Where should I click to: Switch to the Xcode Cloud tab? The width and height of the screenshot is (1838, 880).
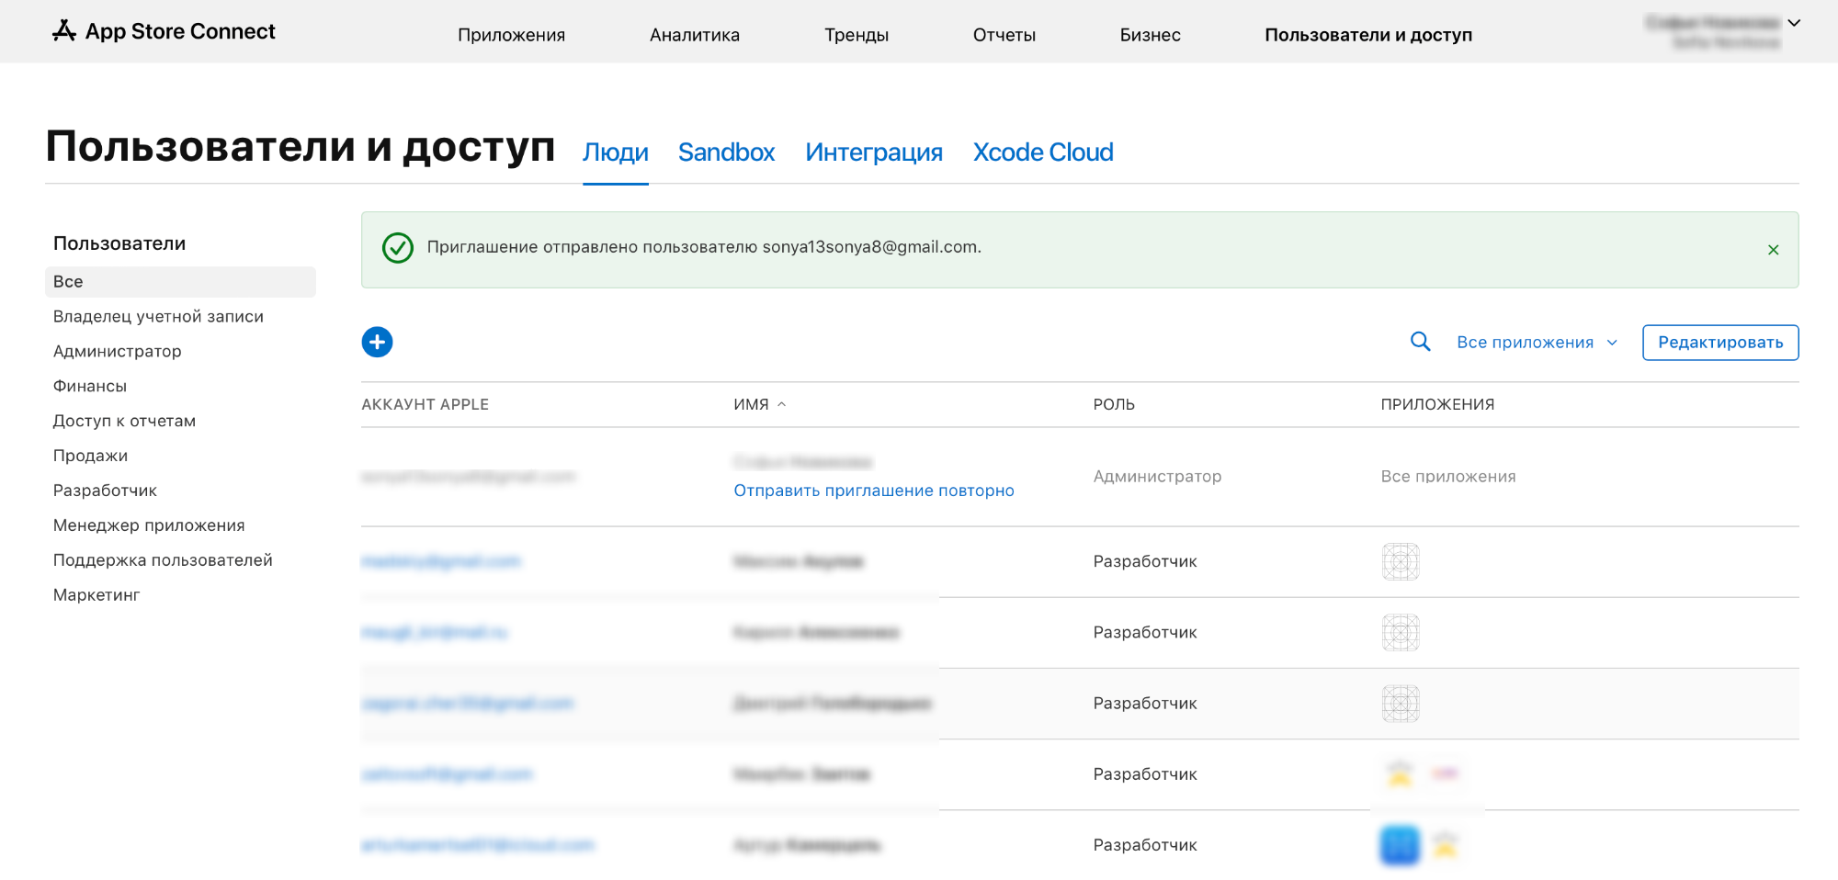click(1043, 152)
